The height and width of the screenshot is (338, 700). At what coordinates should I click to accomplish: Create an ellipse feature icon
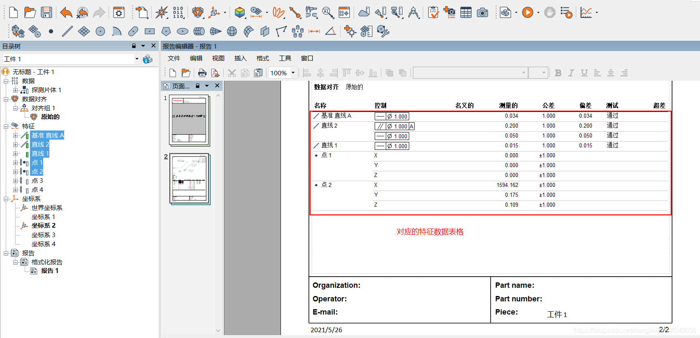pyautogui.click(x=183, y=31)
